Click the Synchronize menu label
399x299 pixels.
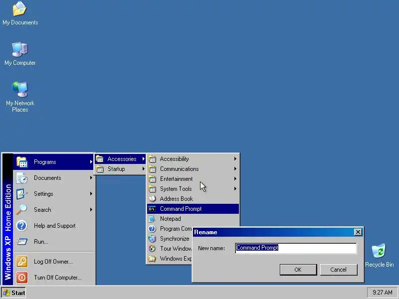coord(175,239)
